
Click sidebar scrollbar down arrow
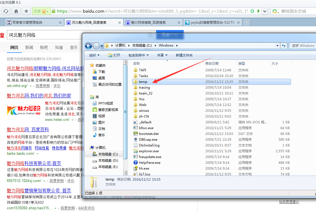click(125, 173)
